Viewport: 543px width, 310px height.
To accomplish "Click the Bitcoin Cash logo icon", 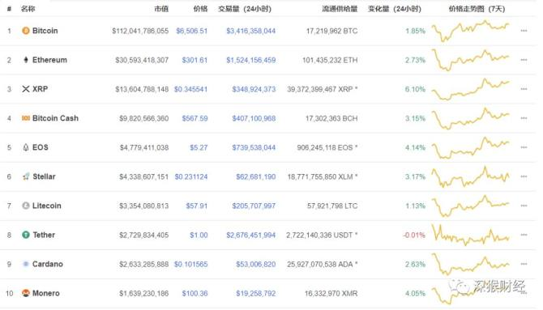I will pyautogui.click(x=26, y=118).
